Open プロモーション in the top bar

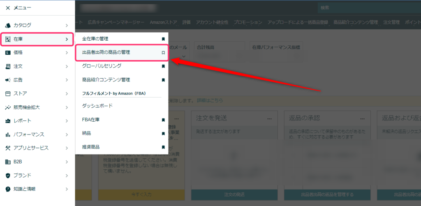(x=248, y=22)
